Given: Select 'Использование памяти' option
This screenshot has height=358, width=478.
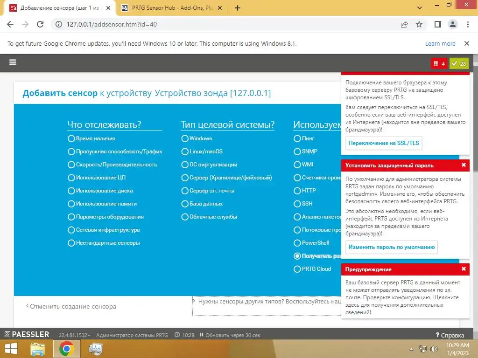Looking at the screenshot, I should pyautogui.click(x=71, y=204).
